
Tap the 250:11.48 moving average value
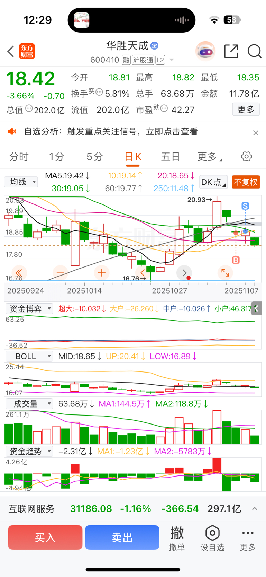[x=174, y=189]
